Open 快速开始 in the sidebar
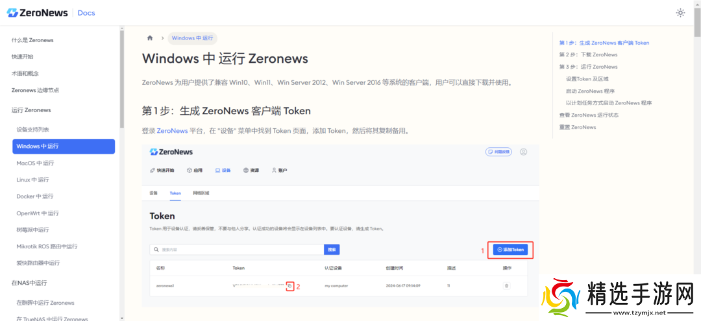Viewport: 701px width, 321px height. click(x=22, y=57)
